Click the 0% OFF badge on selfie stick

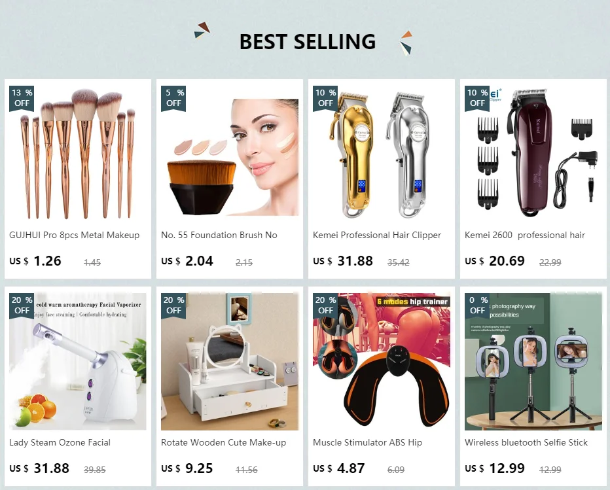click(x=476, y=306)
